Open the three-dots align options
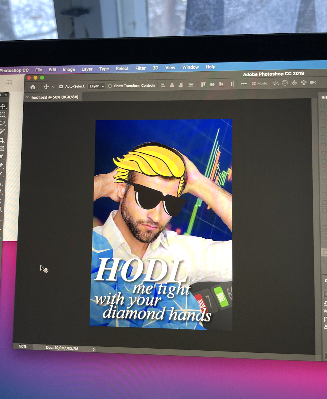The height and width of the screenshot is (399, 327). [244, 84]
